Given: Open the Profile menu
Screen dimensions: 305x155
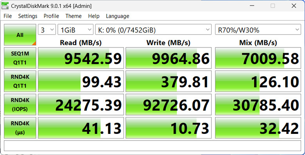Looking at the screenshot, I should click(51, 16).
